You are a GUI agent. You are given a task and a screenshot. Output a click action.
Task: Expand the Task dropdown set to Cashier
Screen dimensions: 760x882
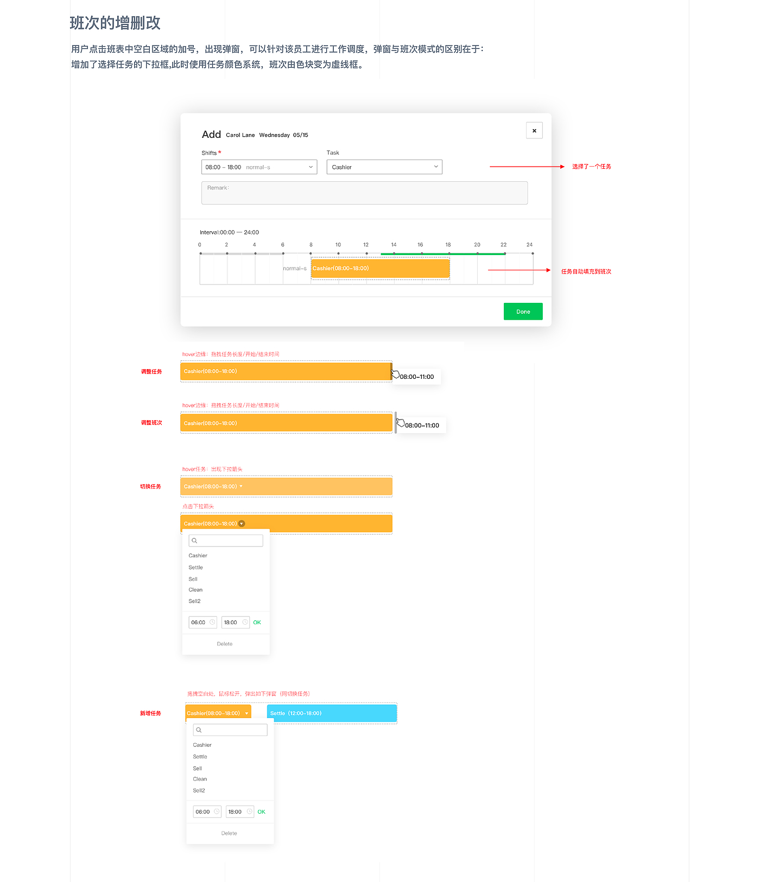tap(384, 167)
